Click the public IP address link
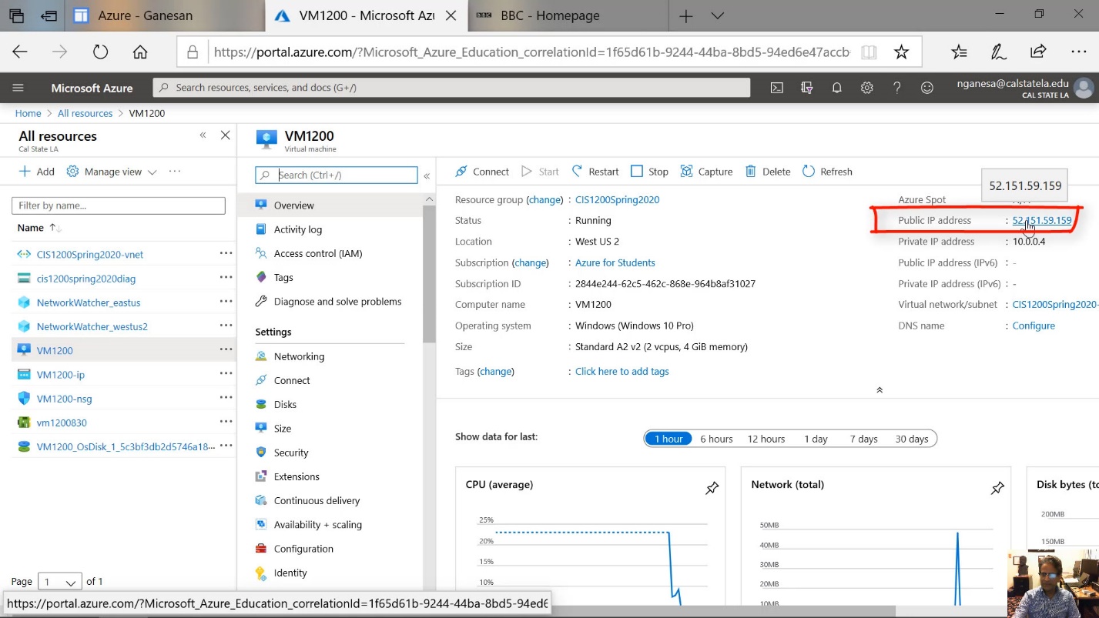 pos(1041,220)
